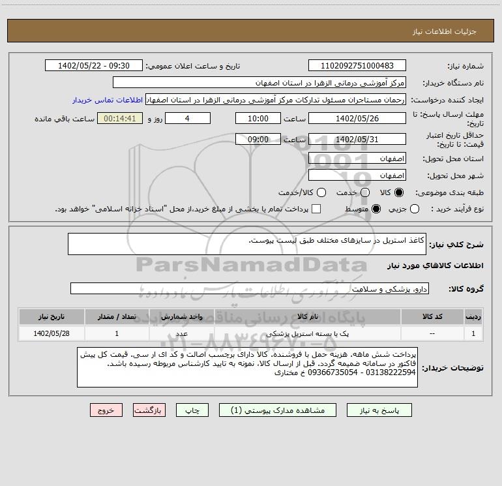Click the unit cell عدد
502x486 pixels.
[181, 333]
